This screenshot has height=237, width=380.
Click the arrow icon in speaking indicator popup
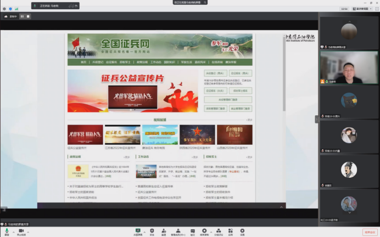click(76, 6)
